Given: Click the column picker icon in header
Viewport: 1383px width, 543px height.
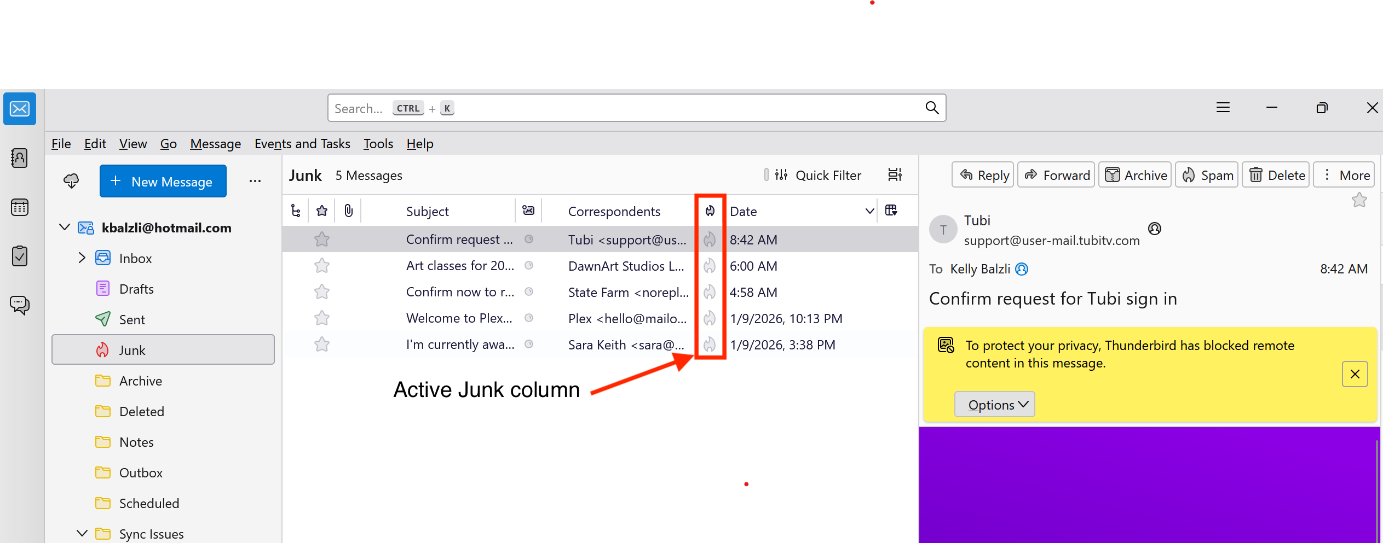Looking at the screenshot, I should pos(891,211).
